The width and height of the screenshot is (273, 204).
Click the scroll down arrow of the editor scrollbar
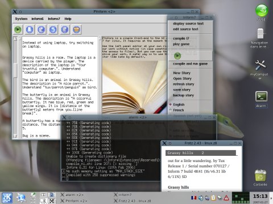(15, 136)
